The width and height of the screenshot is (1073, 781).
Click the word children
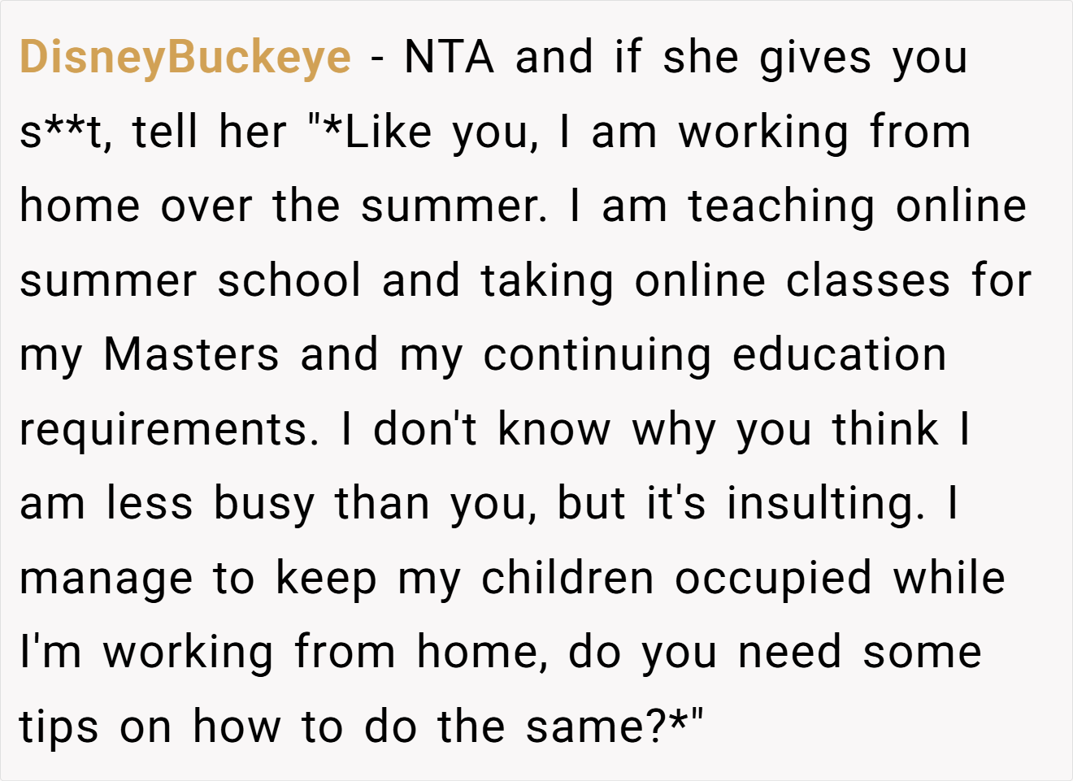pos(567,578)
